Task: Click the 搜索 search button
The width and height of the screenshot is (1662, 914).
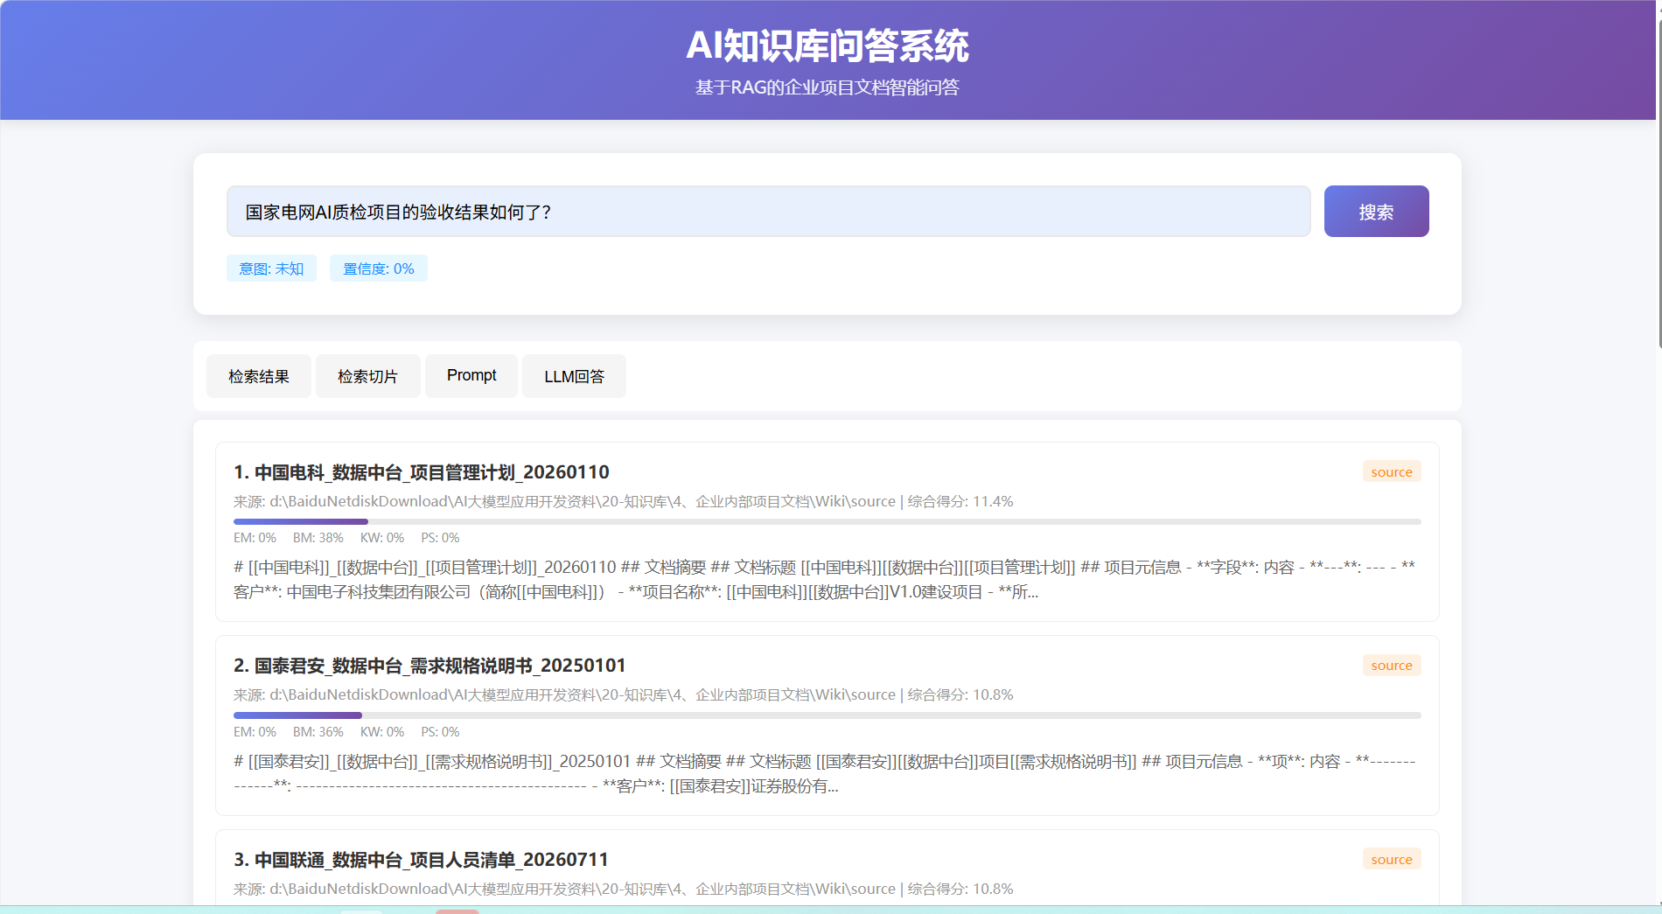Action: tap(1376, 211)
